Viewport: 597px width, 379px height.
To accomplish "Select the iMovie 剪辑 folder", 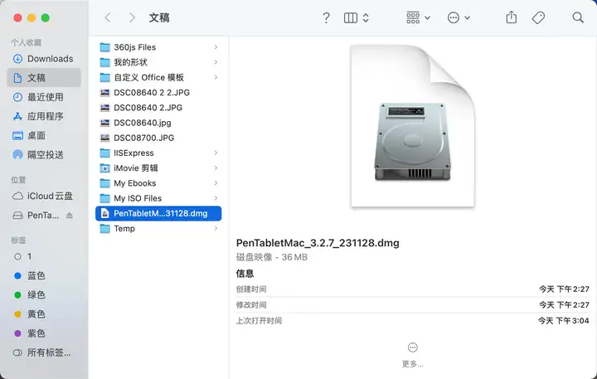I will coord(158,168).
